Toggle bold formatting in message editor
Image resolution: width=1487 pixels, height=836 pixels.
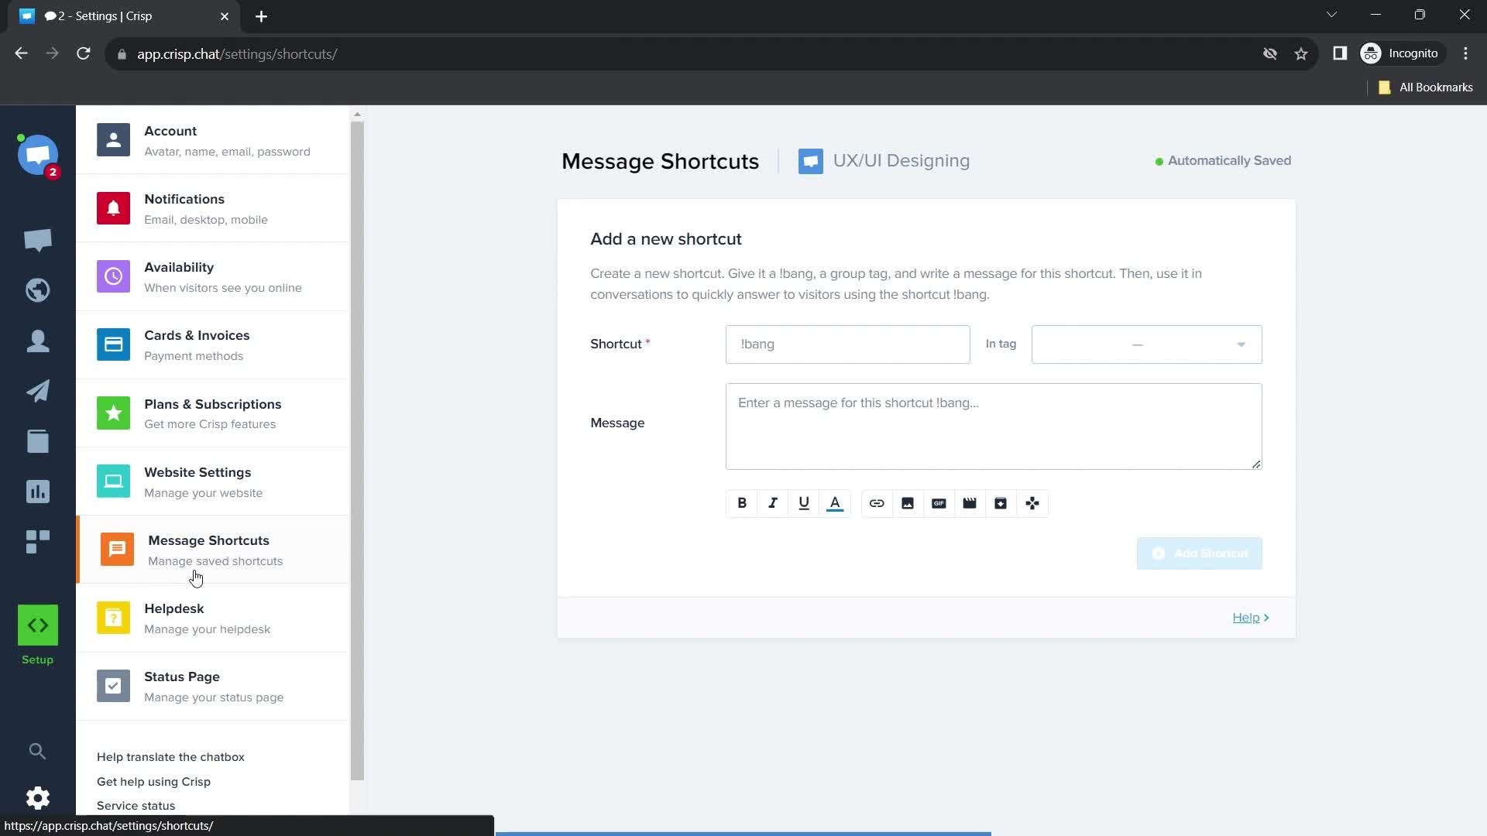[742, 503]
